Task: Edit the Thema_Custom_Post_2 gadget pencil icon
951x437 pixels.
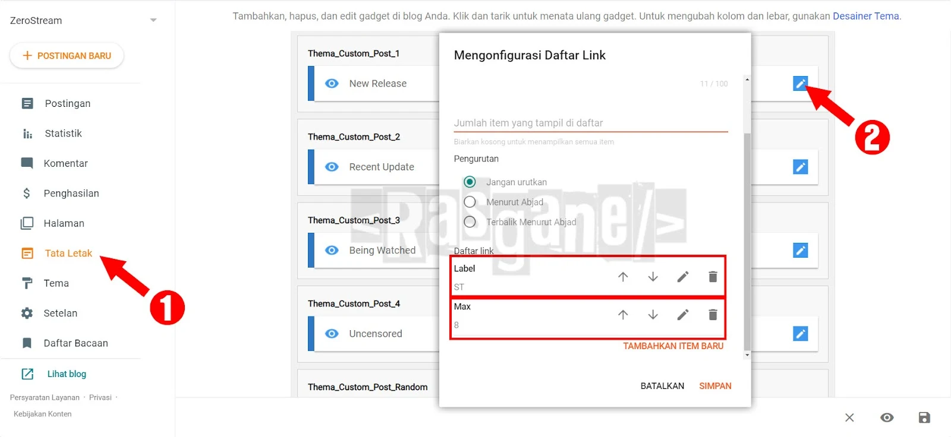Action: (801, 167)
